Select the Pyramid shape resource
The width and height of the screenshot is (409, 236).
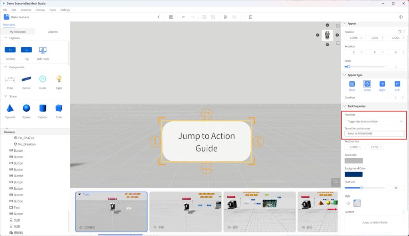tap(10, 108)
